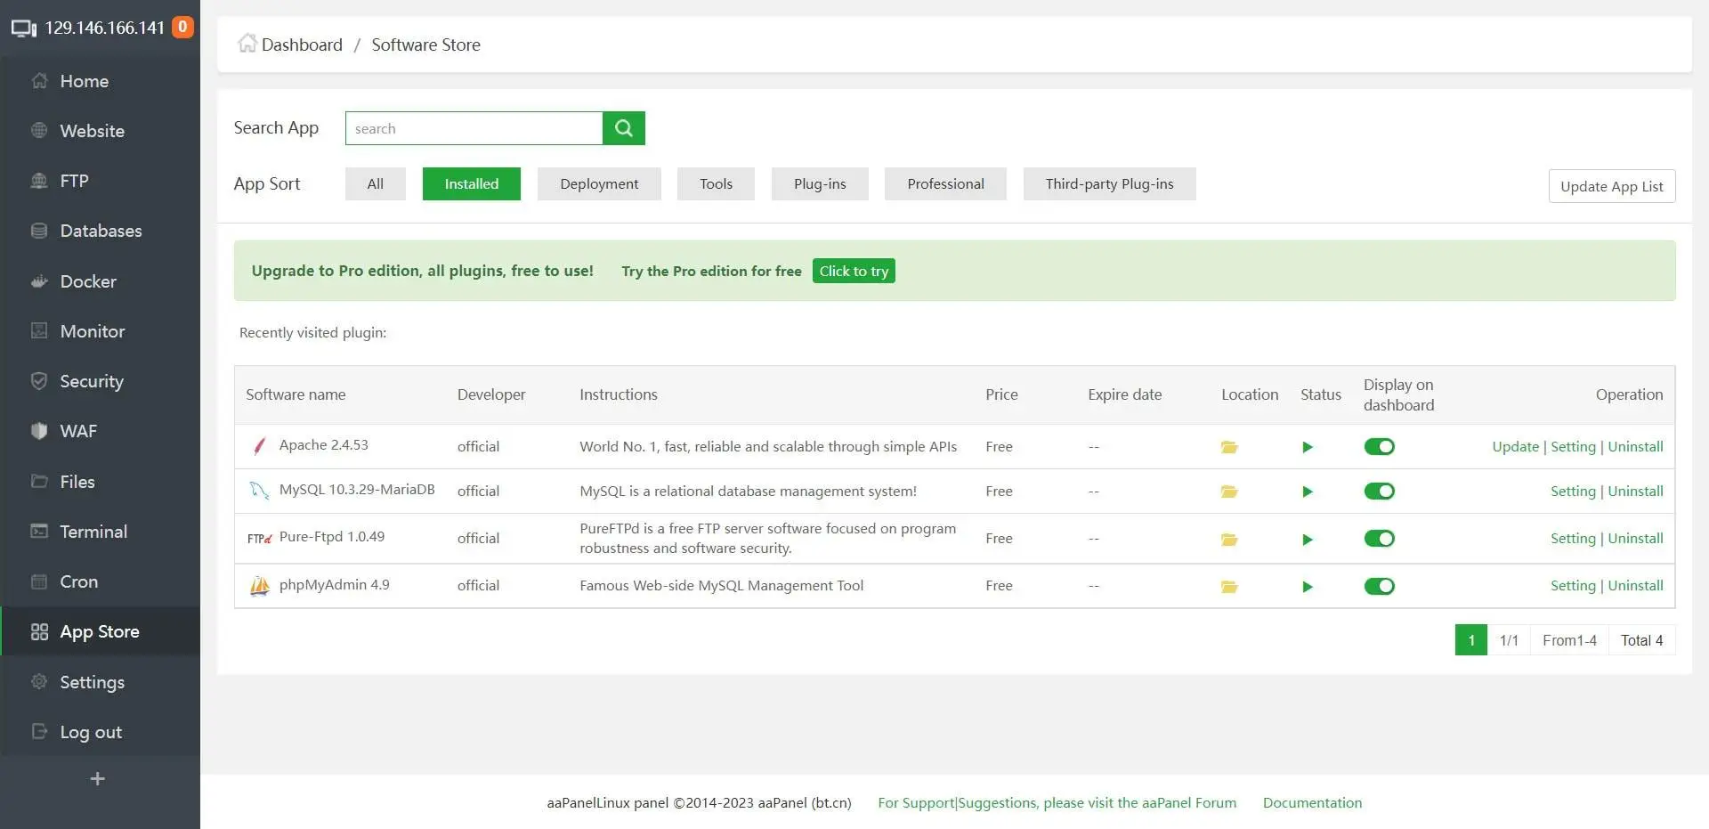Go to Website in the sidebar

(x=100, y=131)
